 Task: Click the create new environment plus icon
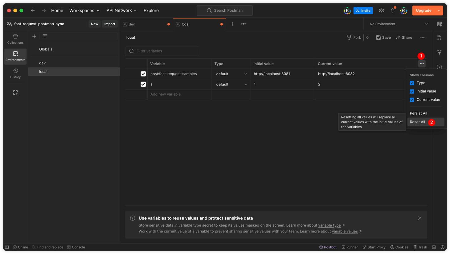pyautogui.click(x=34, y=36)
